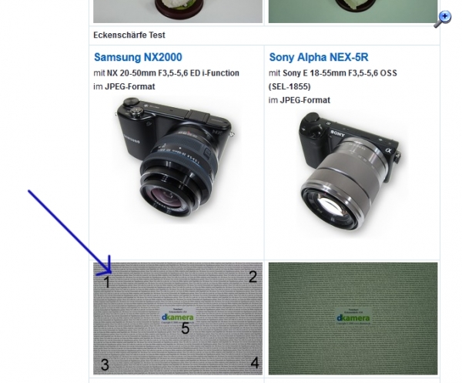Click the NX 20-50mm lens description text
462x383 pixels.
point(172,73)
